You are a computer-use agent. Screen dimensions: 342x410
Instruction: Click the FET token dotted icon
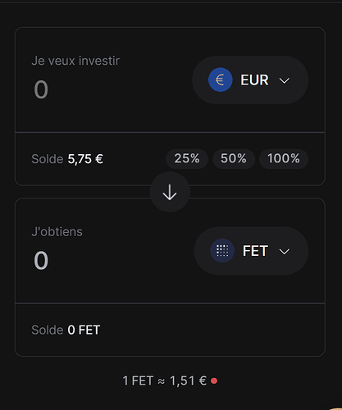point(222,251)
